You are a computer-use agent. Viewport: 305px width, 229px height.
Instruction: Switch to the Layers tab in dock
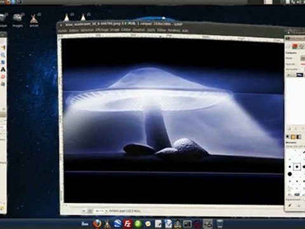(288, 46)
